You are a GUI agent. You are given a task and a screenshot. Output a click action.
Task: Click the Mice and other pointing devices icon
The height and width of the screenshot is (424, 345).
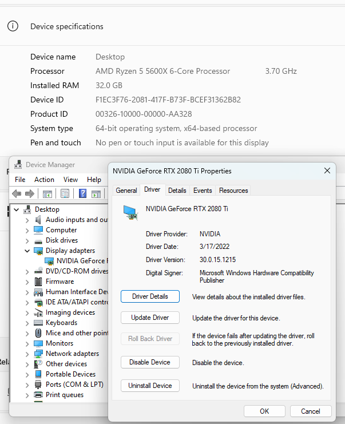38,333
